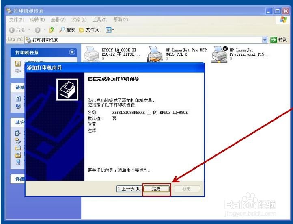This screenshot has height=224, width=293.
Task: Click the Forward button dropdown arrow
Action: [x=45, y=30]
